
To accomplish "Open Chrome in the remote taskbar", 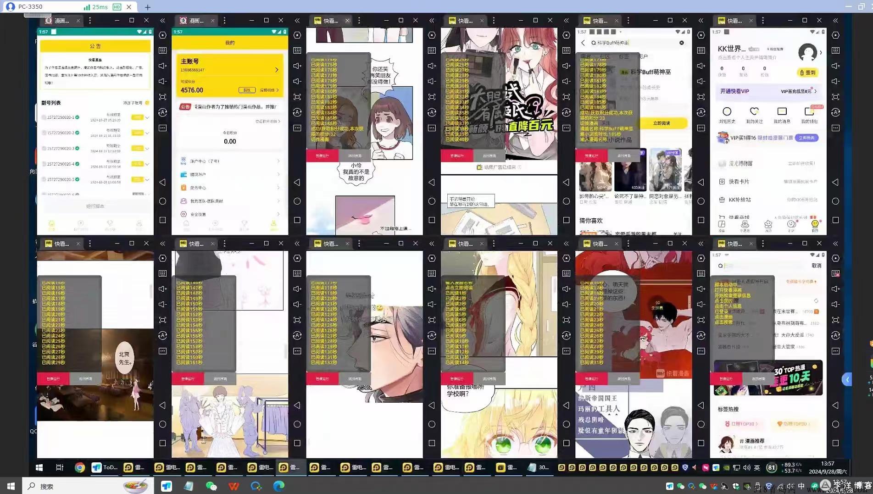I will click(x=80, y=467).
